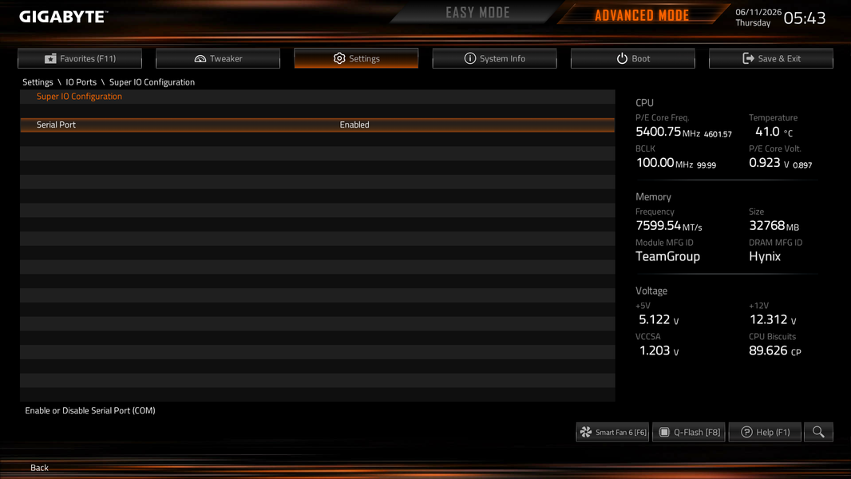The width and height of the screenshot is (851, 479).
Task: Select Advanced Mode tab
Action: click(x=642, y=15)
